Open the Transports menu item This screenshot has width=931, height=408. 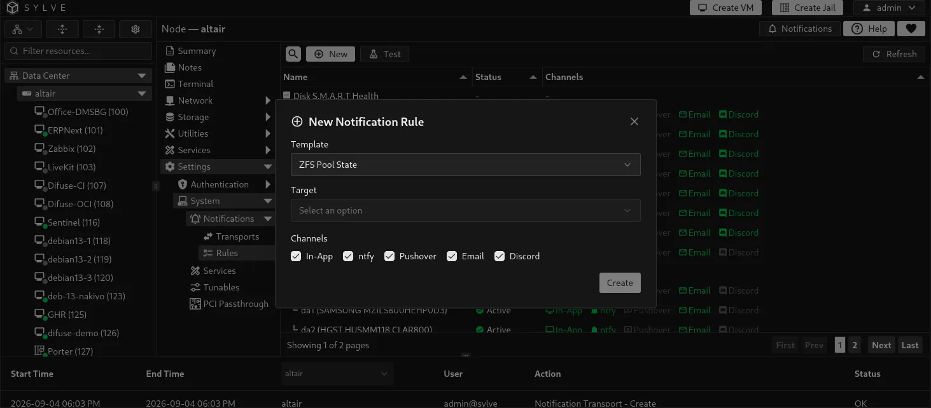tap(237, 236)
